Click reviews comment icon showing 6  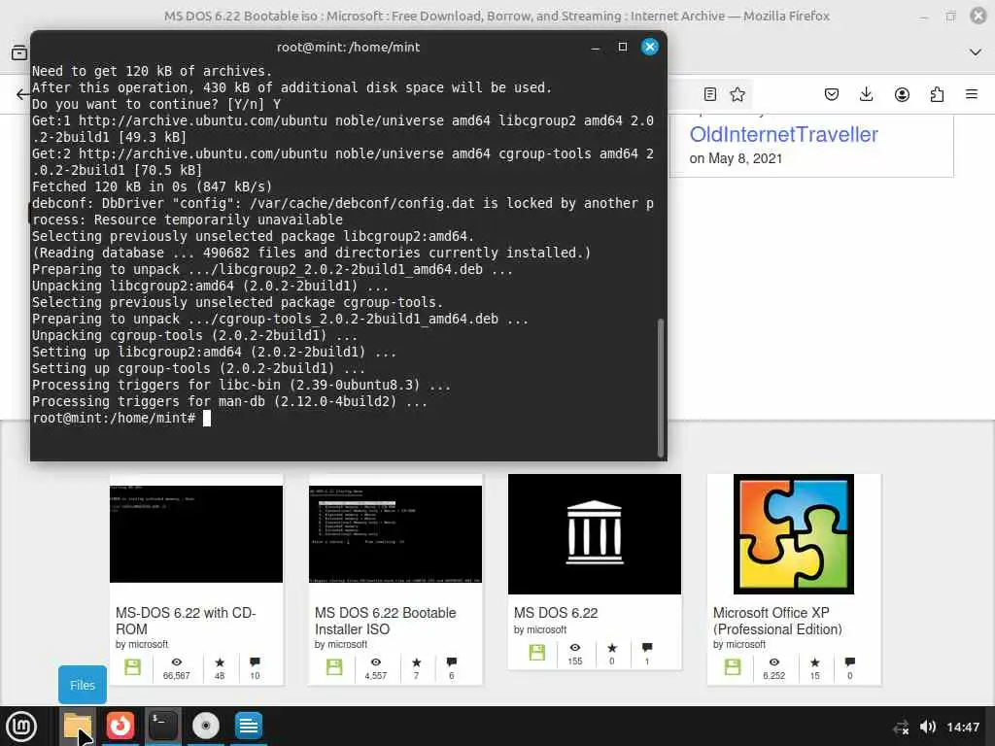(451, 662)
